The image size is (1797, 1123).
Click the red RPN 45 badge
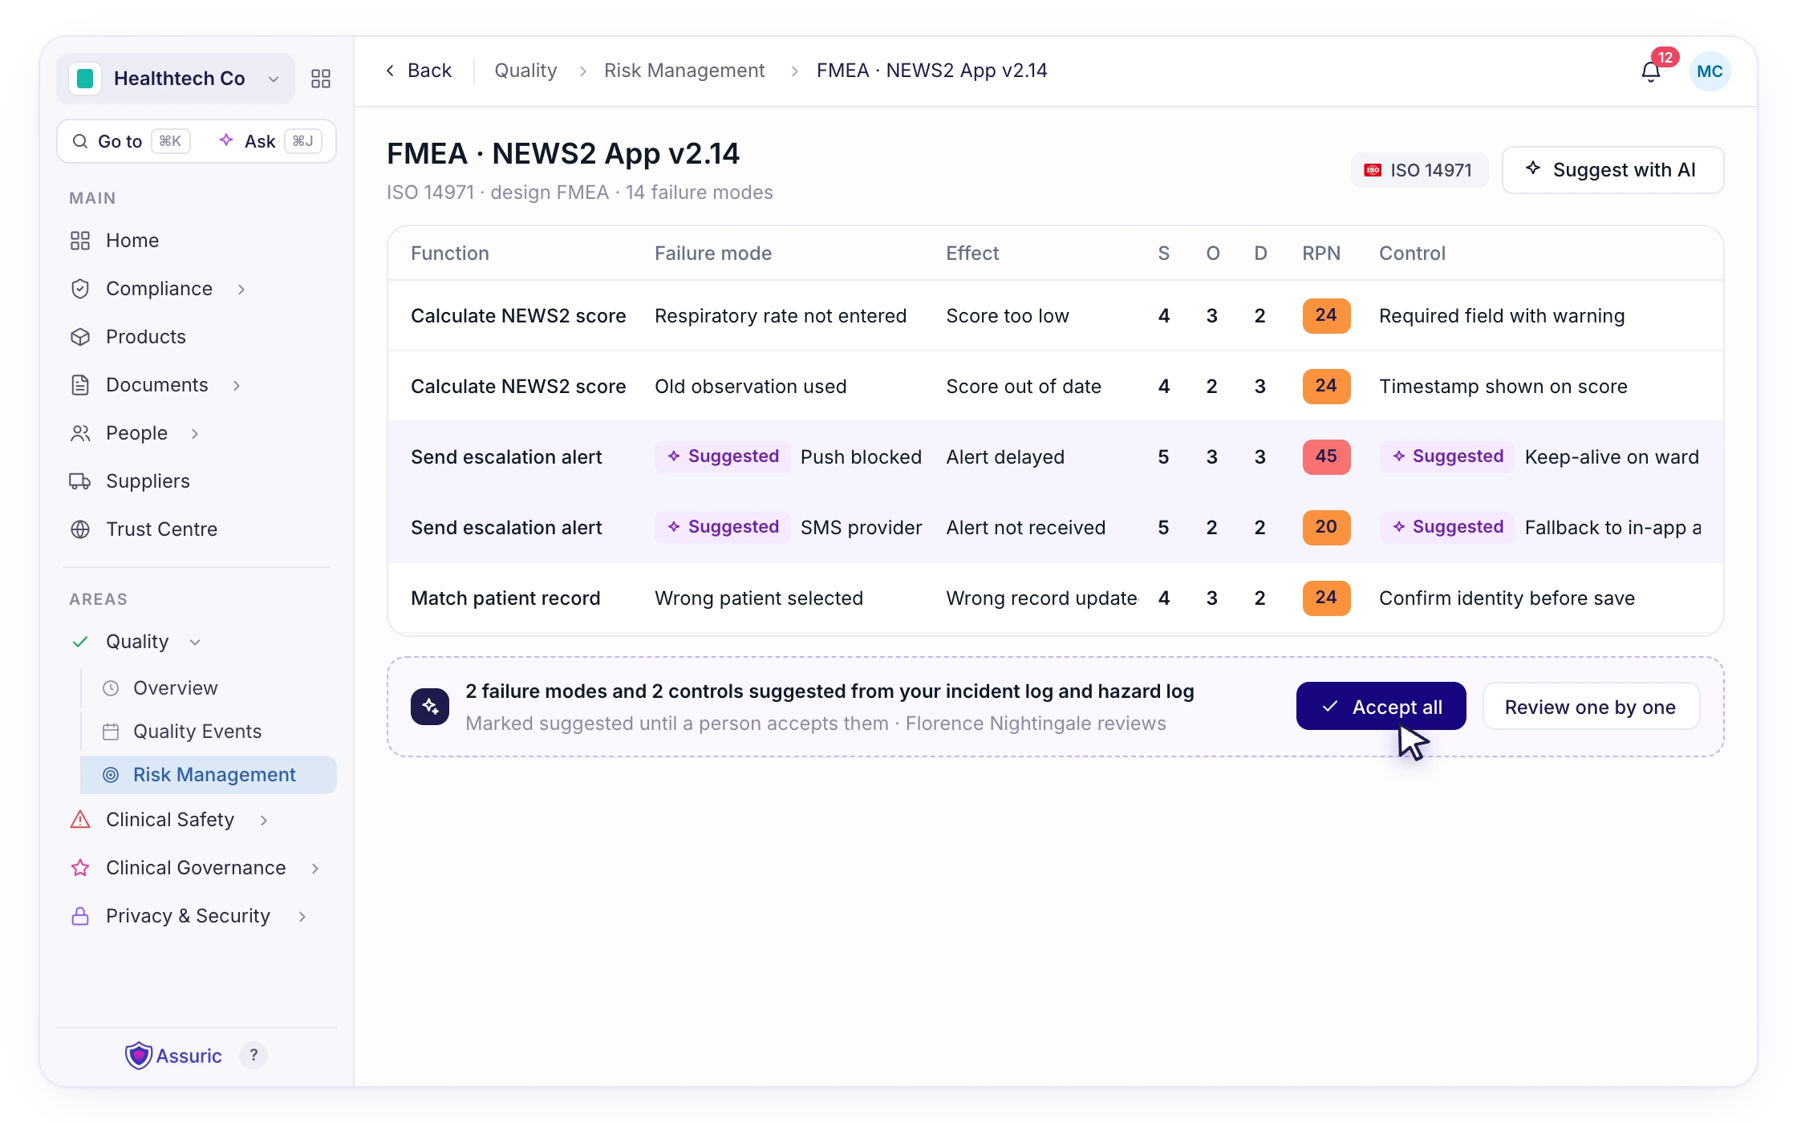pos(1326,456)
